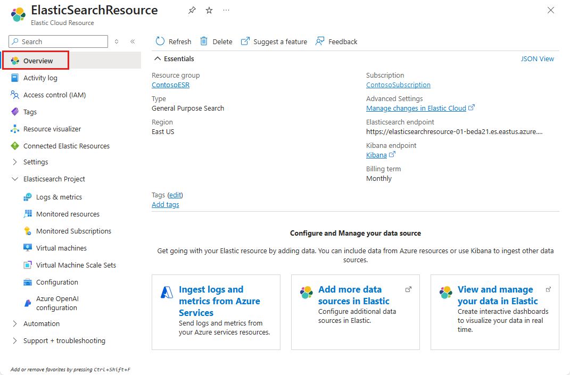570x375 pixels.
Task: Collapse the Elasticsearch Project section
Action: 15,179
